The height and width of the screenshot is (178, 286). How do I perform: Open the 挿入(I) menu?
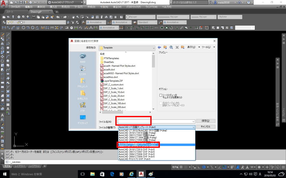(x=53, y=7)
